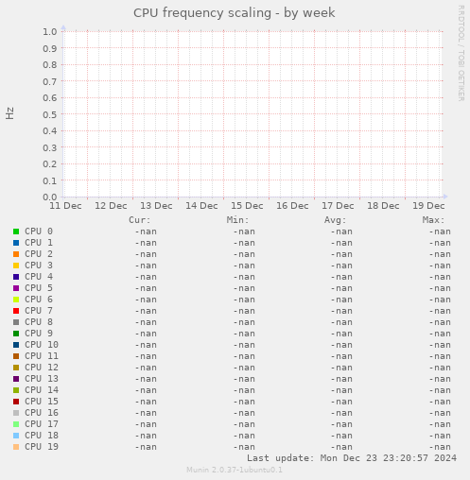Click the '16 Dec' x-axis date label
Screen dimensions: 470x480
(x=292, y=206)
